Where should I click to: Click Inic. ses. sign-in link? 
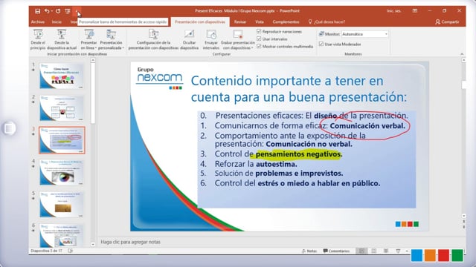click(393, 11)
